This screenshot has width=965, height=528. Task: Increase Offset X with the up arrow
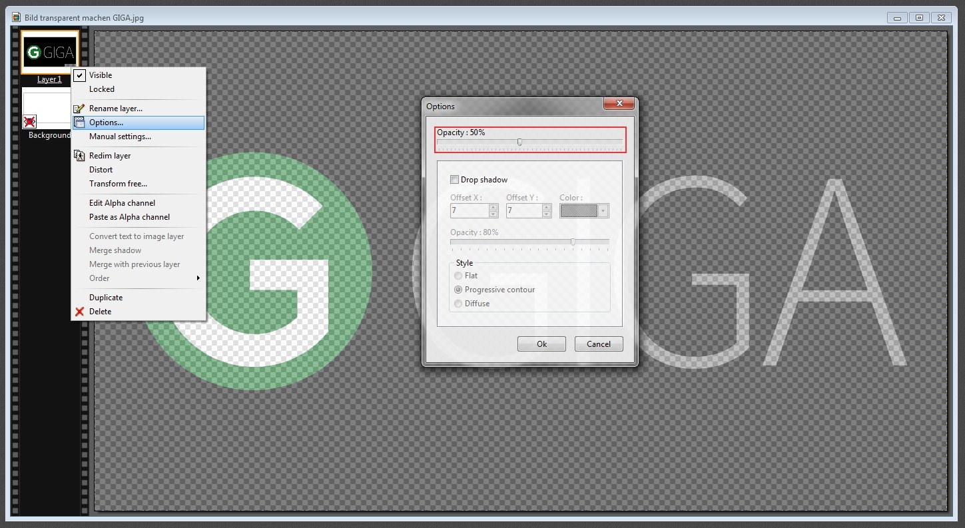tap(493, 207)
